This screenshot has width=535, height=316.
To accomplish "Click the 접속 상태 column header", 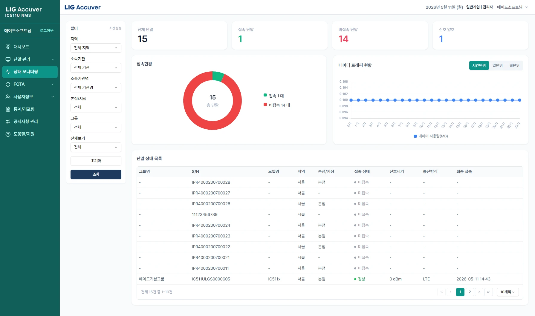I will pos(362,171).
